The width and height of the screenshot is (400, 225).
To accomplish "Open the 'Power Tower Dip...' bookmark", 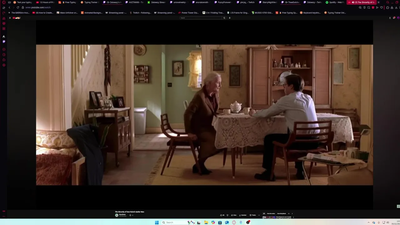I will pyautogui.click(x=188, y=13).
